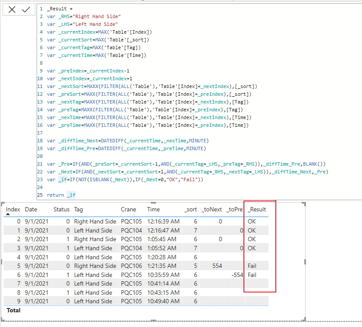This screenshot has height=327, width=362.
Task: Click the ascending sort arrow under Index
Action: [8, 214]
